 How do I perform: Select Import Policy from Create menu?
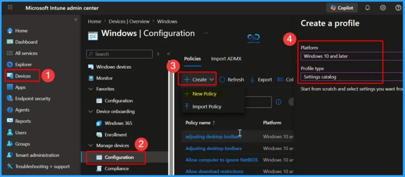[203, 107]
